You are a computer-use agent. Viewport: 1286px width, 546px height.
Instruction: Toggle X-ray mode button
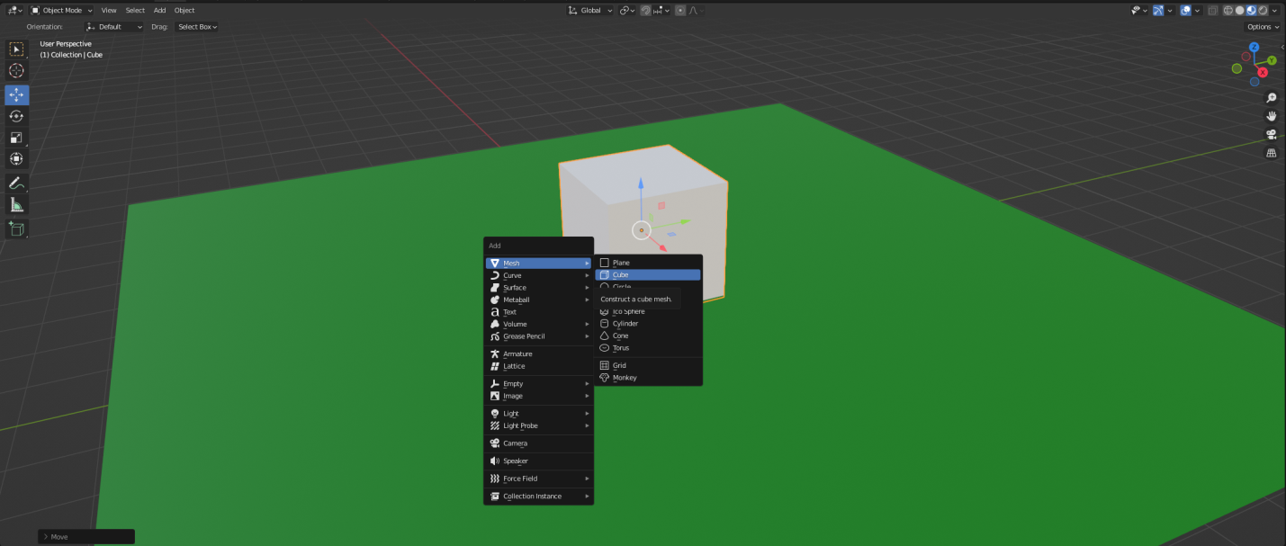click(1213, 11)
